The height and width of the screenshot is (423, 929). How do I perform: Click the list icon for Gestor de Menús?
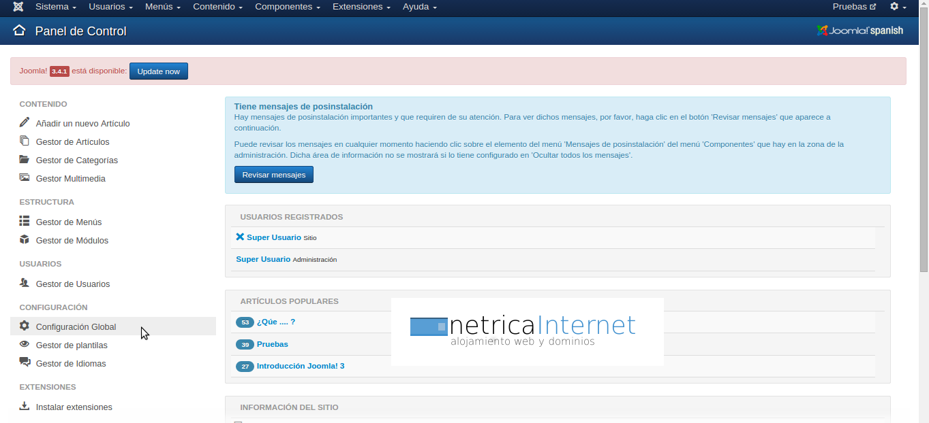25,221
